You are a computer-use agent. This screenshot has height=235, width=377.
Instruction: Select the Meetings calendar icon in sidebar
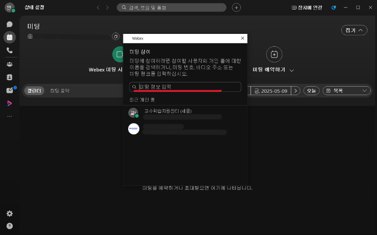point(9,37)
